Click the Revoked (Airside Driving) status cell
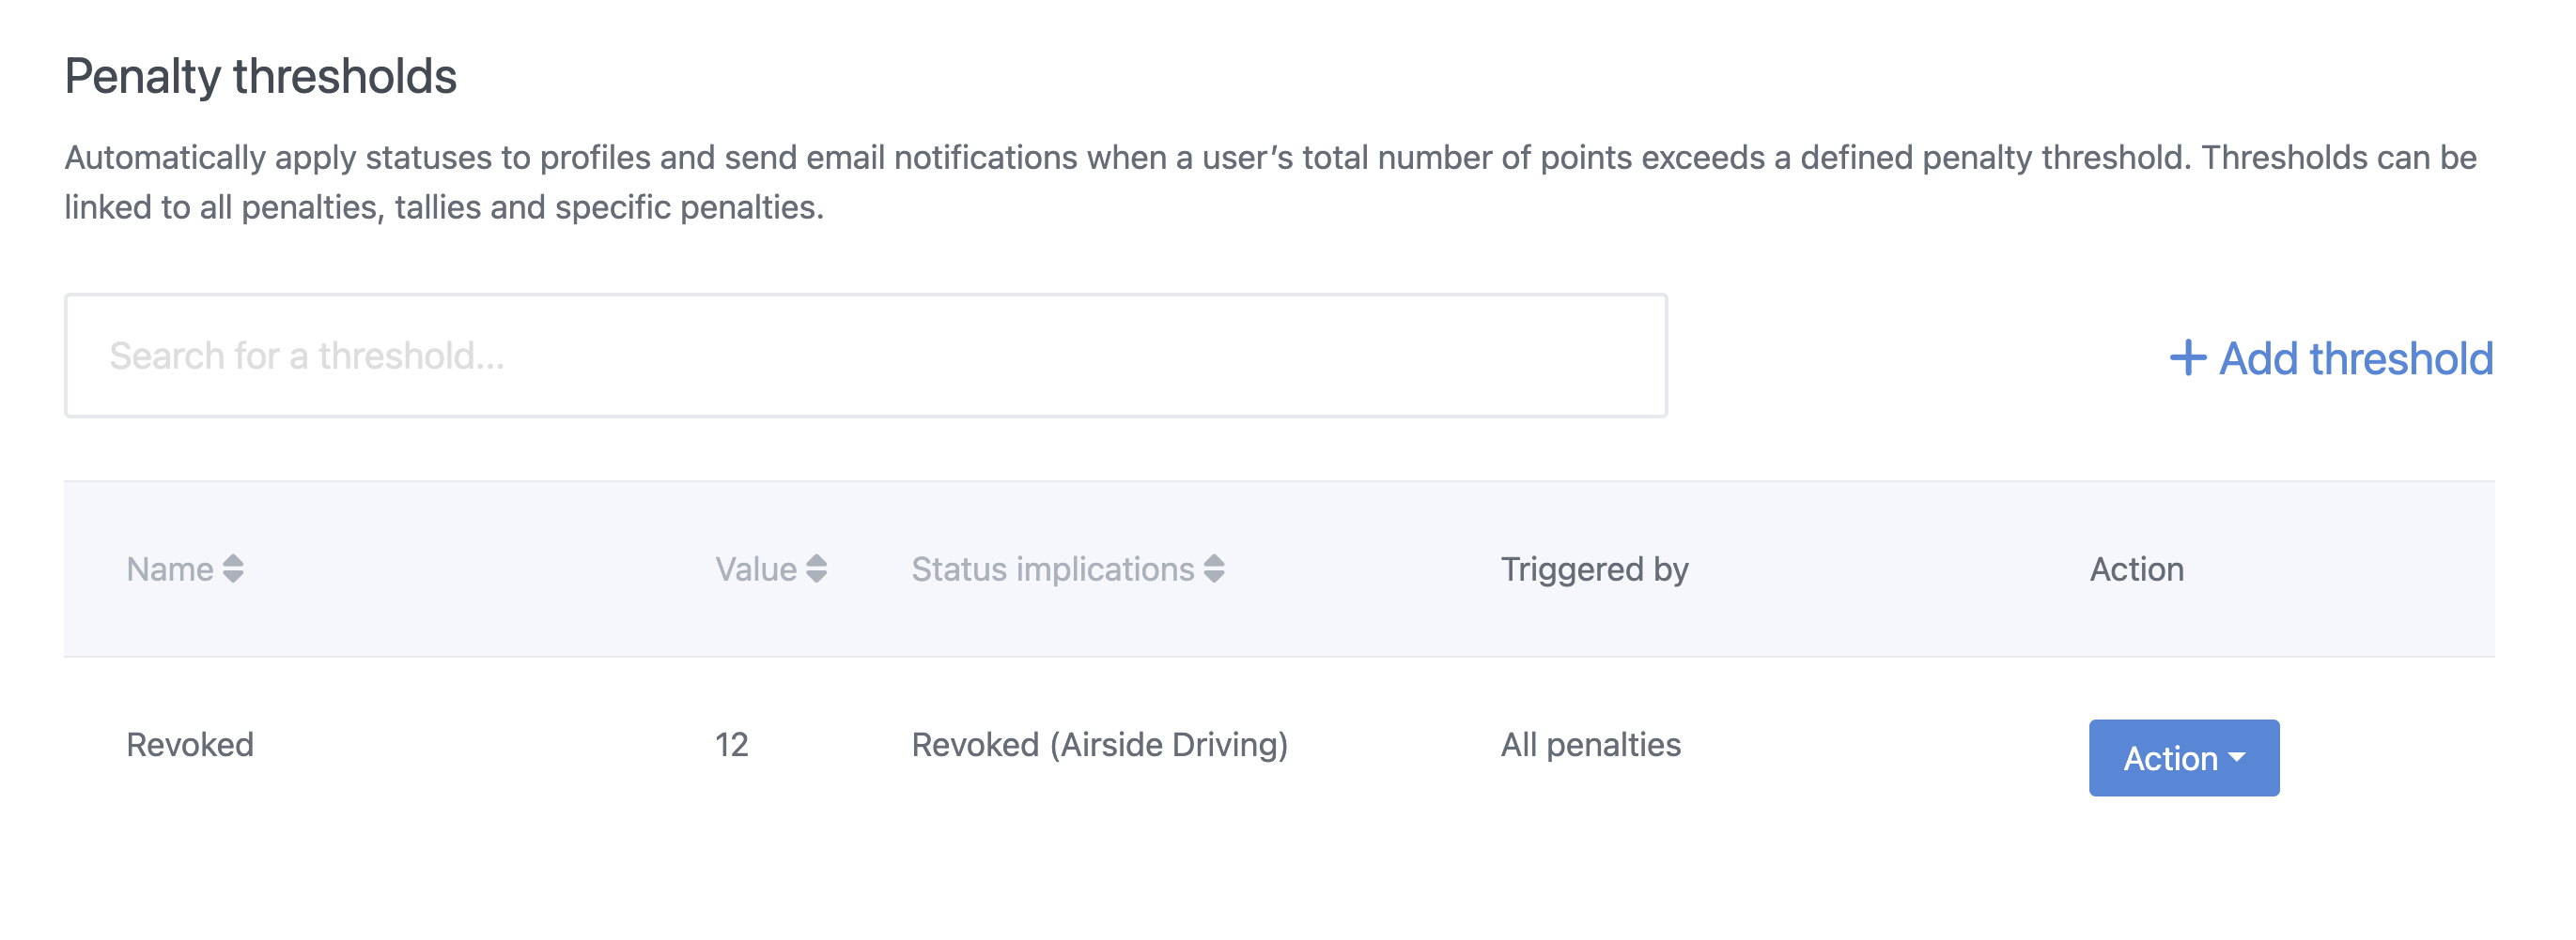This screenshot has height=940, width=2576. coord(1099,745)
